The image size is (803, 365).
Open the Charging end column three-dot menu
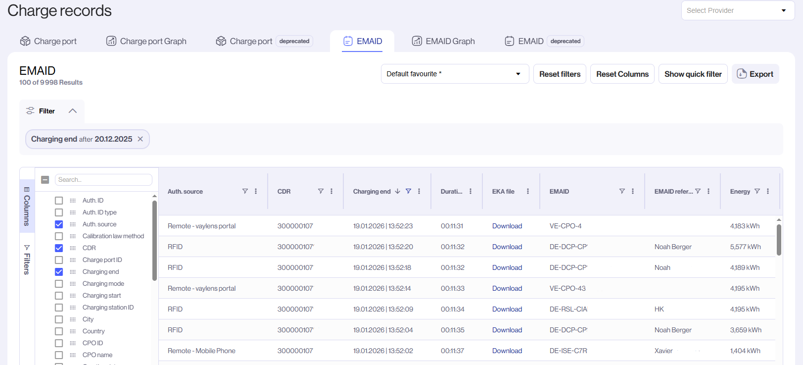(x=419, y=191)
